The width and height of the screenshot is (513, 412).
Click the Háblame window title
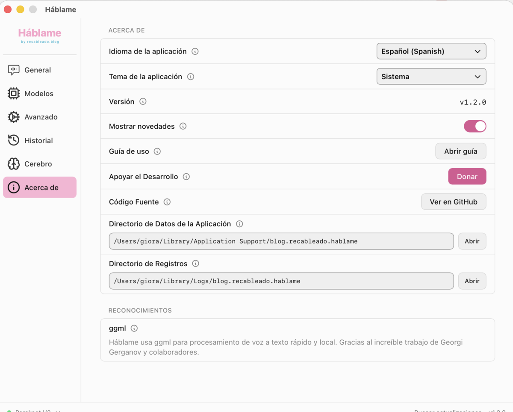(x=61, y=9)
